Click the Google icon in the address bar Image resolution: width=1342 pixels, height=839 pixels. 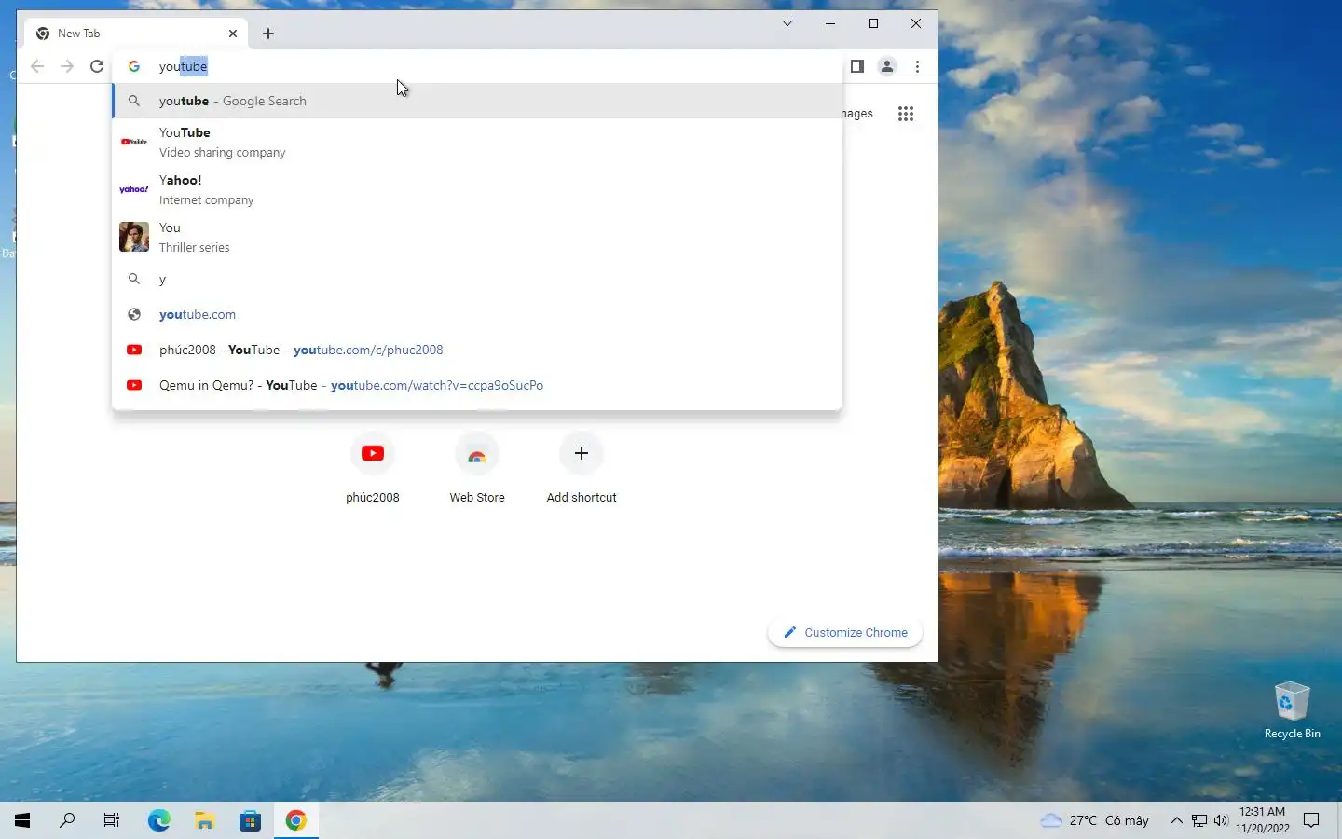click(x=134, y=66)
